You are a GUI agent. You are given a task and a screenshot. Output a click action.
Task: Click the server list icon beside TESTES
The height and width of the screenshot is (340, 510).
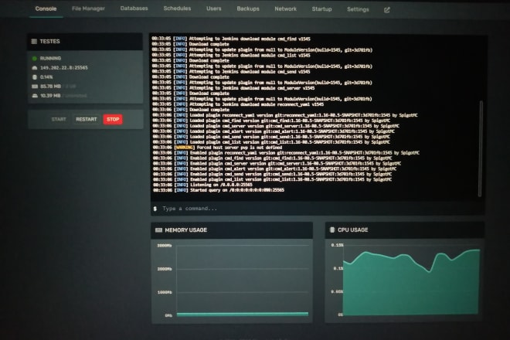tap(34, 41)
